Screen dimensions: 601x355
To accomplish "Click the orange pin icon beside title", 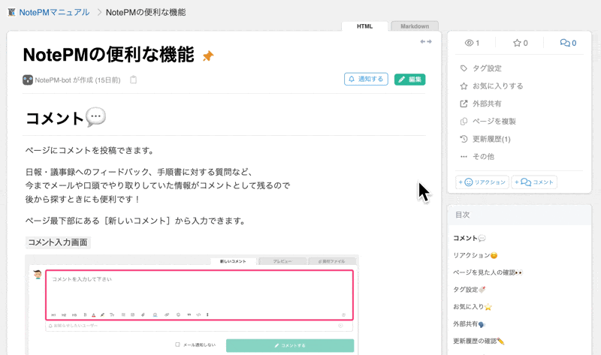I will click(208, 56).
